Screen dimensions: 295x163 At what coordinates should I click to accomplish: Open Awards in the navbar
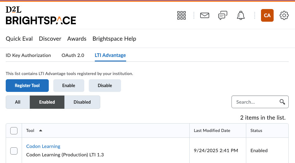[x=77, y=39]
